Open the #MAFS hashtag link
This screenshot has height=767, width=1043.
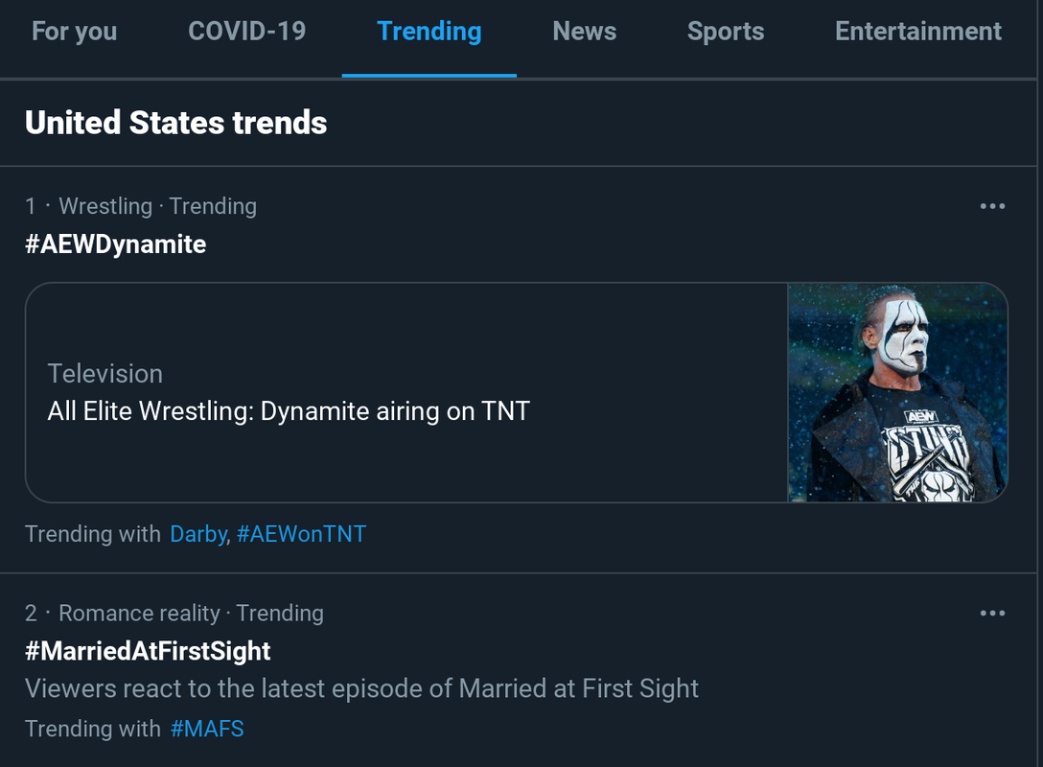click(x=207, y=729)
